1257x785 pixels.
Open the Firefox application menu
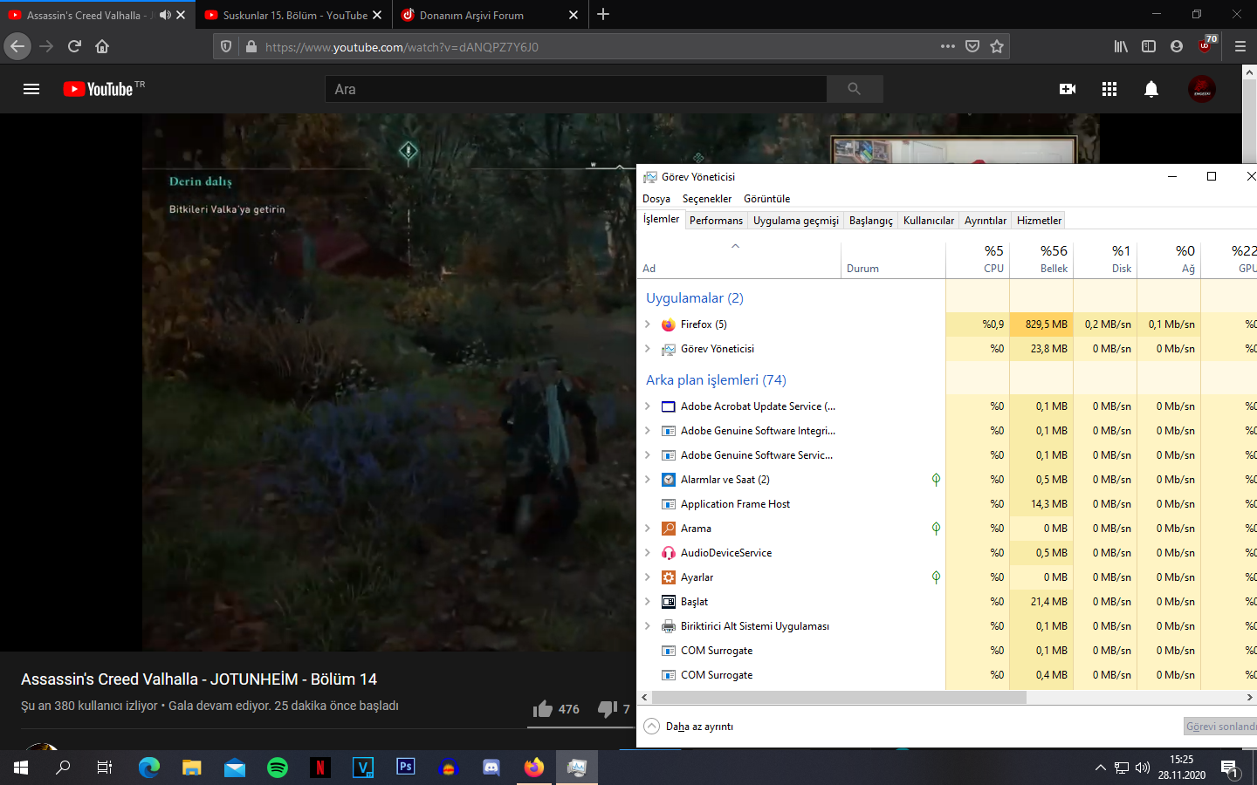point(1240,46)
